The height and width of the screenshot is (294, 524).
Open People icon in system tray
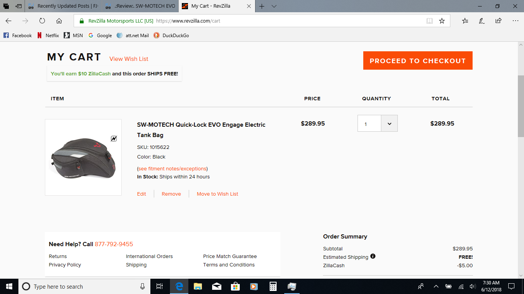click(x=421, y=286)
